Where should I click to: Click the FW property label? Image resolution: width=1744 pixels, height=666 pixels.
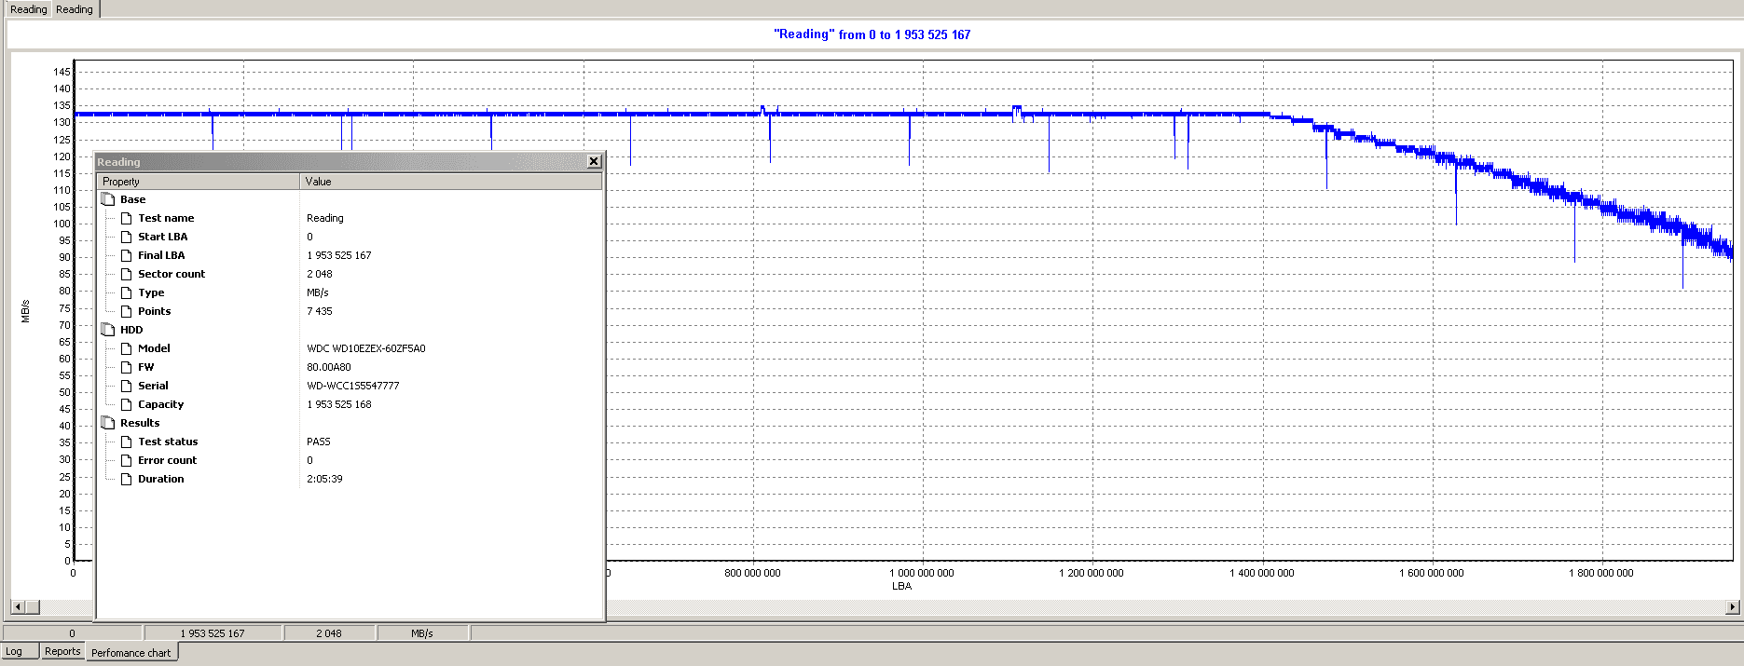146,367
